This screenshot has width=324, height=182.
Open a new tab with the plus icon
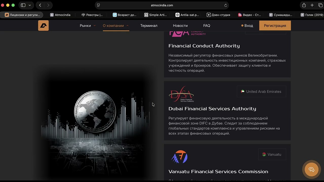(312, 5)
